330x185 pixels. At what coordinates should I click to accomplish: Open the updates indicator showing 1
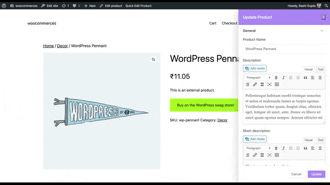(x=66, y=6)
